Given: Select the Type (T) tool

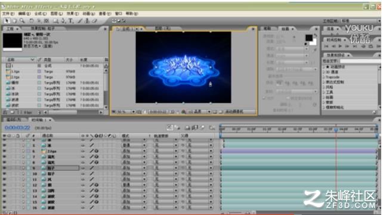Looking at the screenshot, I should [x=70, y=21].
